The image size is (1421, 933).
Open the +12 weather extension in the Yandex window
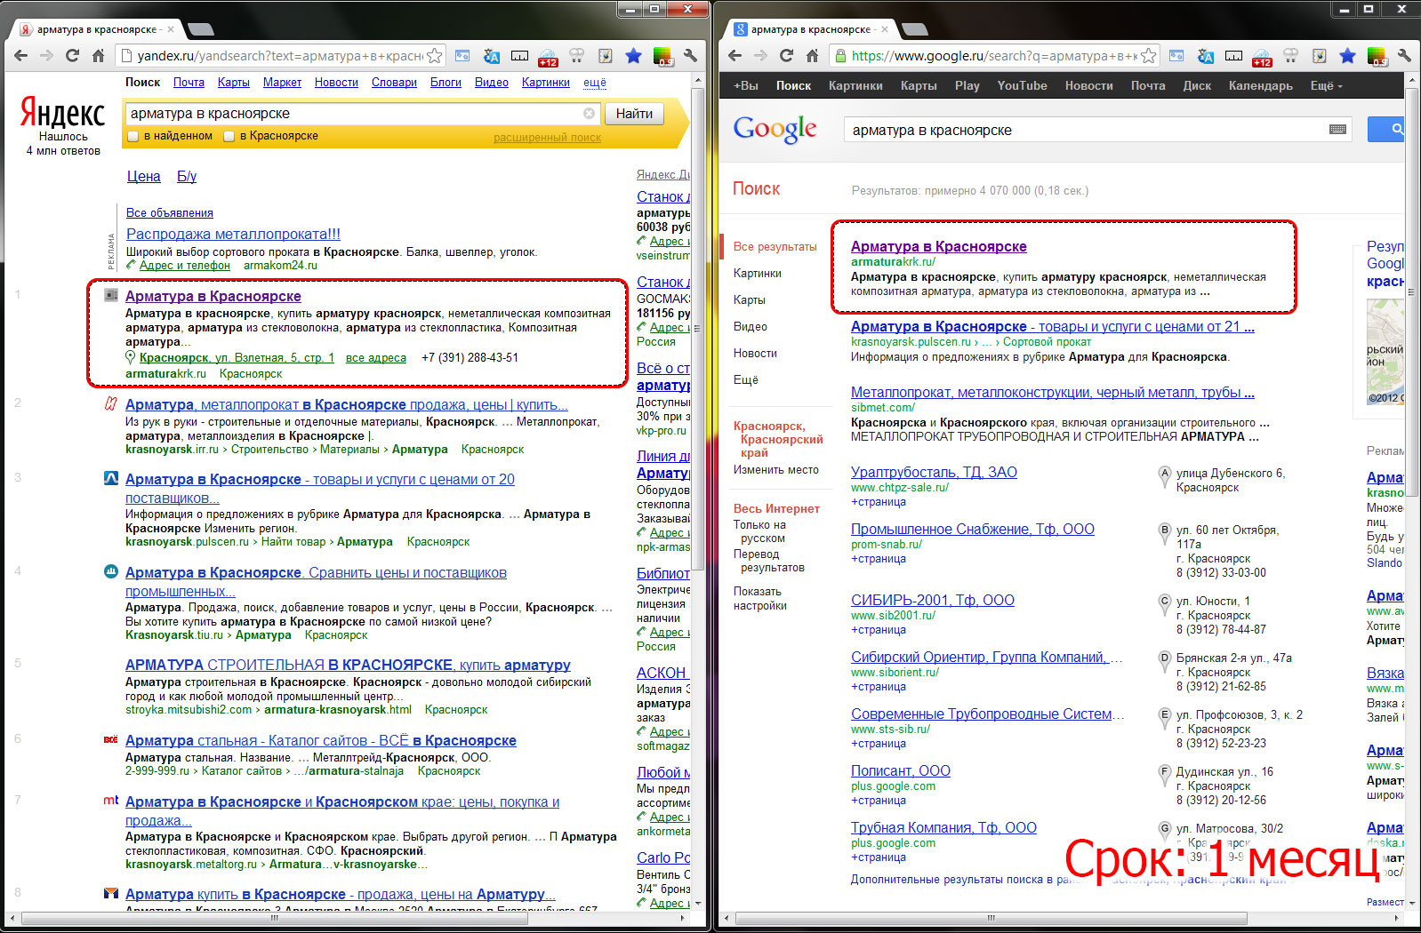(548, 58)
